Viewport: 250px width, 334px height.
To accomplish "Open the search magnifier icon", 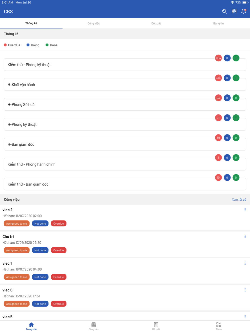I will pyautogui.click(x=224, y=11).
